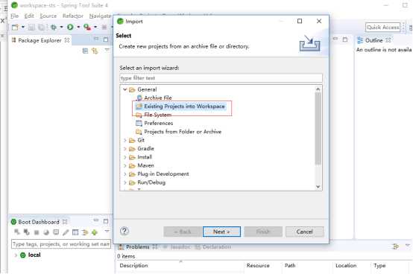This screenshot has height=274, width=413.
Task: Click the Next button
Action: click(x=221, y=232)
